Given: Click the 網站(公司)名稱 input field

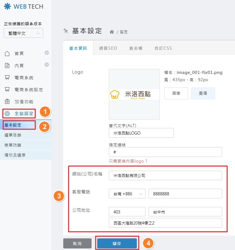Looking at the screenshot, I should [x=165, y=175].
